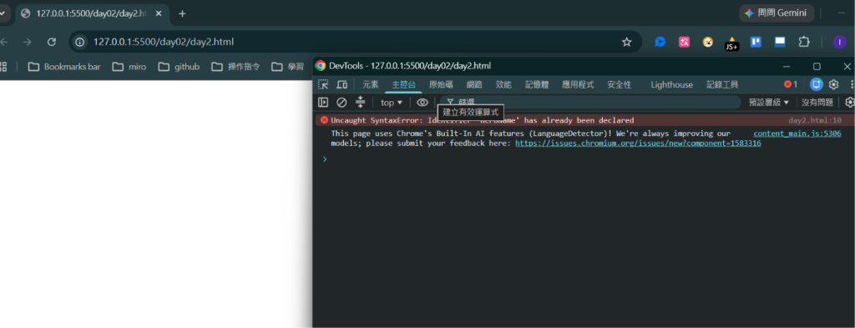Select the 記錄工具 recorder tab
The image size is (855, 328).
click(722, 84)
